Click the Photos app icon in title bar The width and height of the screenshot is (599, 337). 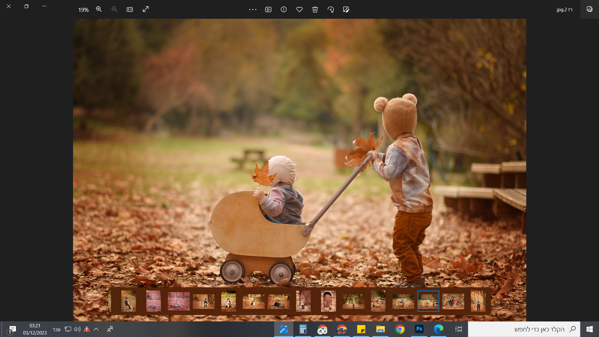pyautogui.click(x=589, y=9)
